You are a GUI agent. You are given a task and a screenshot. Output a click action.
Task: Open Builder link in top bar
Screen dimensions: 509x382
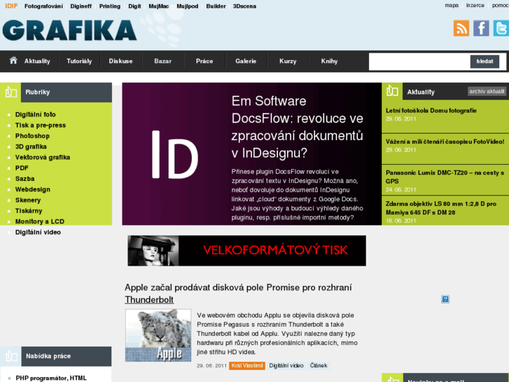[x=216, y=6]
